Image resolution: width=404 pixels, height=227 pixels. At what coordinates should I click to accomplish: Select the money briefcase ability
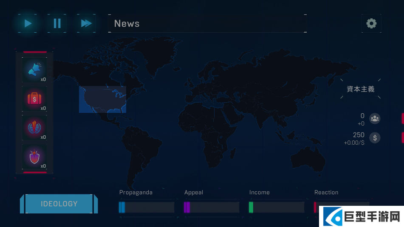point(34,99)
